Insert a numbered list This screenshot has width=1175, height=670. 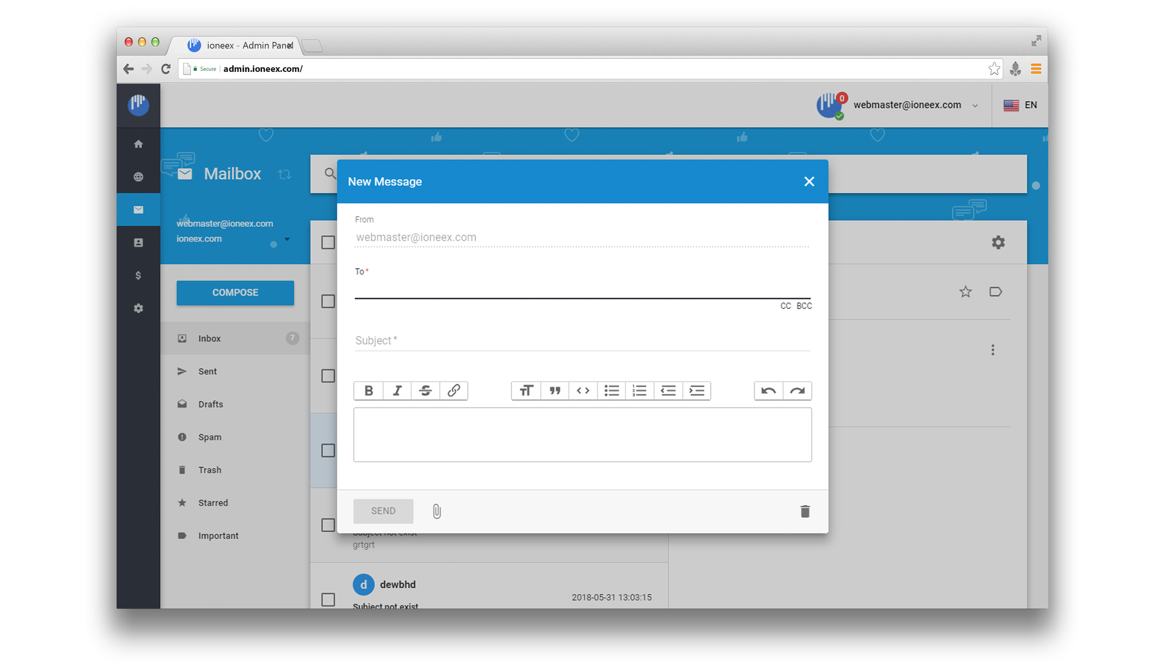639,391
